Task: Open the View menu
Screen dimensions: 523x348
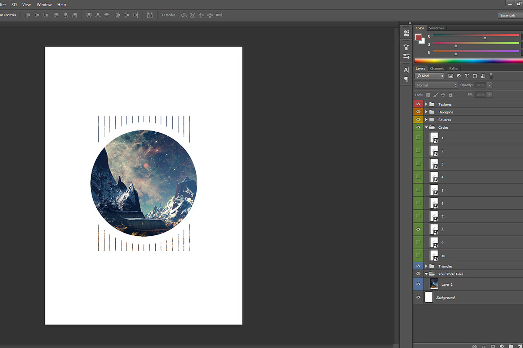Action: (x=26, y=4)
